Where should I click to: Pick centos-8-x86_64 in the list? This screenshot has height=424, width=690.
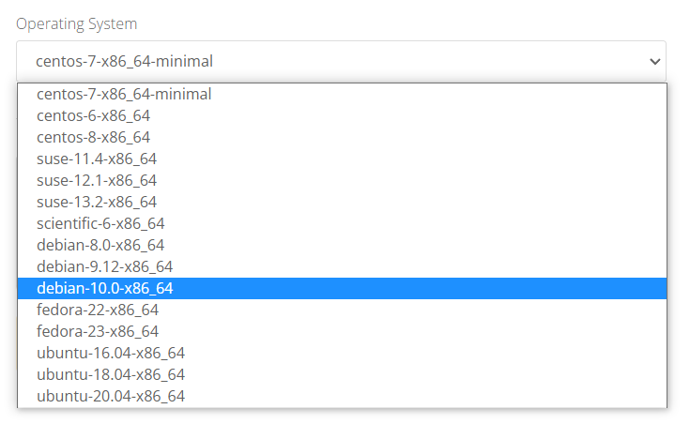coord(93,137)
